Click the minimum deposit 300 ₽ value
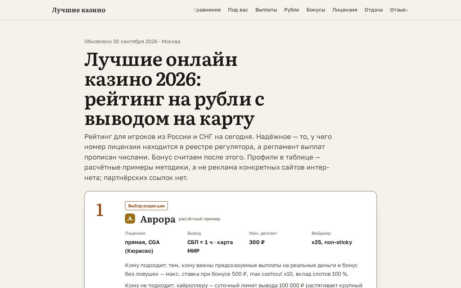The image size is (461, 288). click(257, 242)
